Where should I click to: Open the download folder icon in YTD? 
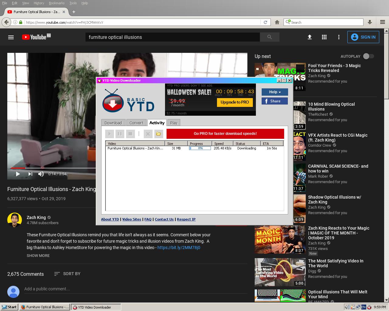pos(158,134)
